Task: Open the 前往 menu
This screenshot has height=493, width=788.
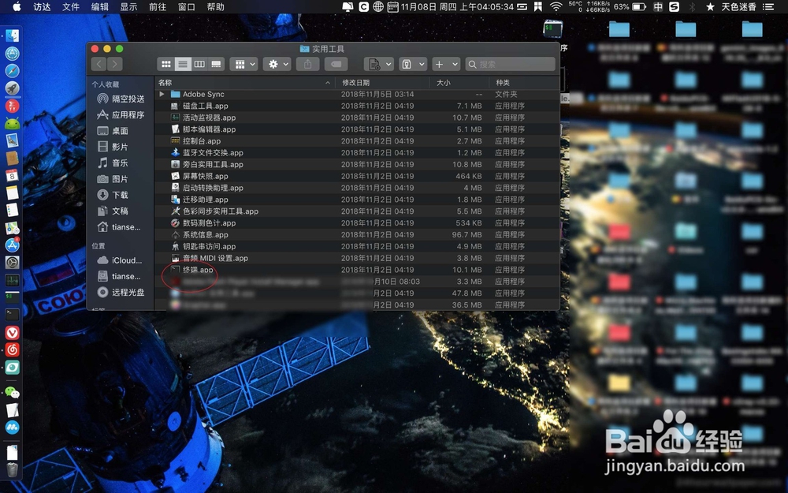Action: 158,6
